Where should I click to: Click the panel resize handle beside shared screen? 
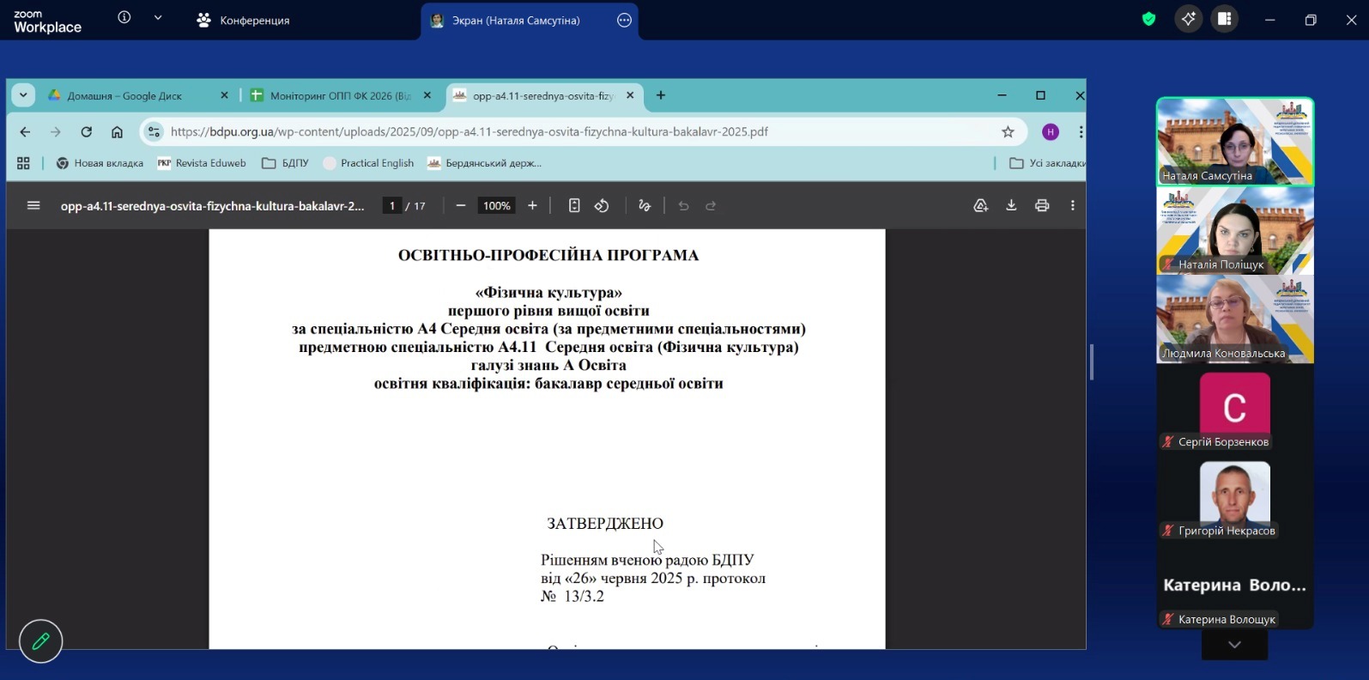pyautogui.click(x=1092, y=361)
